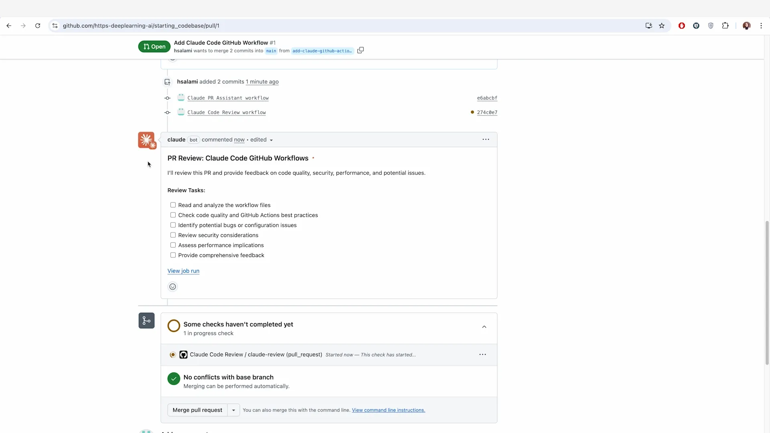This screenshot has height=433, width=770.
Task: Click the 'Add Claude Code GitHub Workflow' PR title
Action: pos(221,42)
